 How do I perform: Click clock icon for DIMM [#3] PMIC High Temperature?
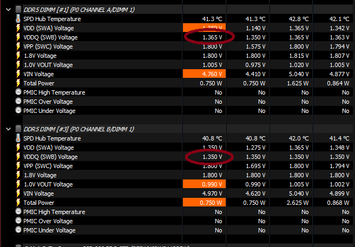[18, 211]
